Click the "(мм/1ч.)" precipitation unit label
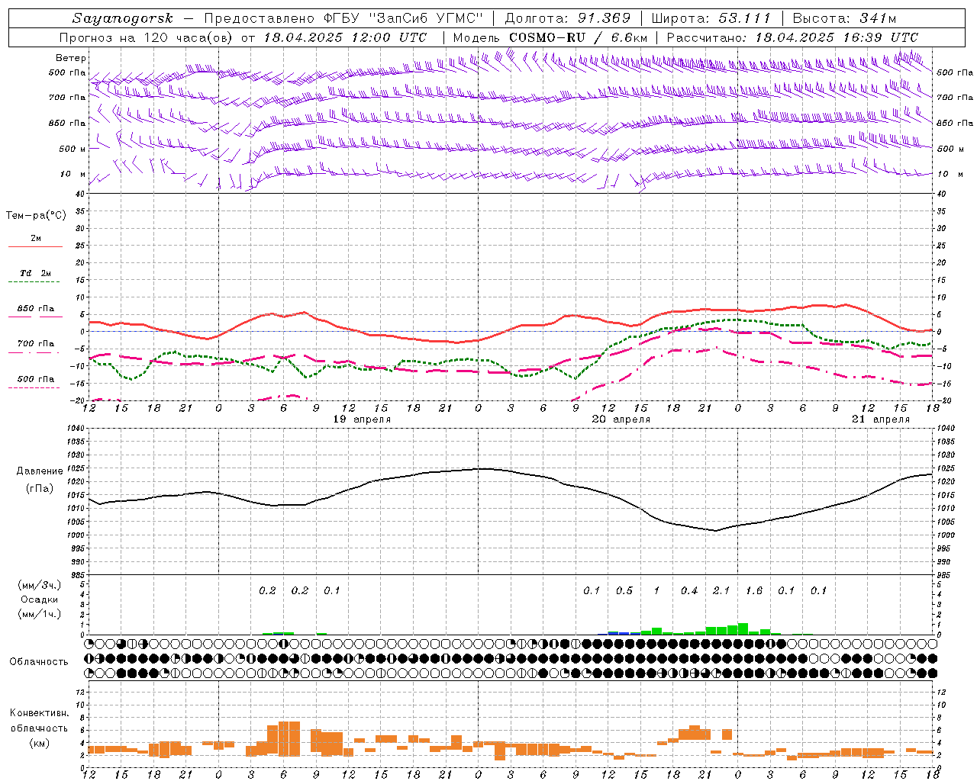 click(40, 614)
